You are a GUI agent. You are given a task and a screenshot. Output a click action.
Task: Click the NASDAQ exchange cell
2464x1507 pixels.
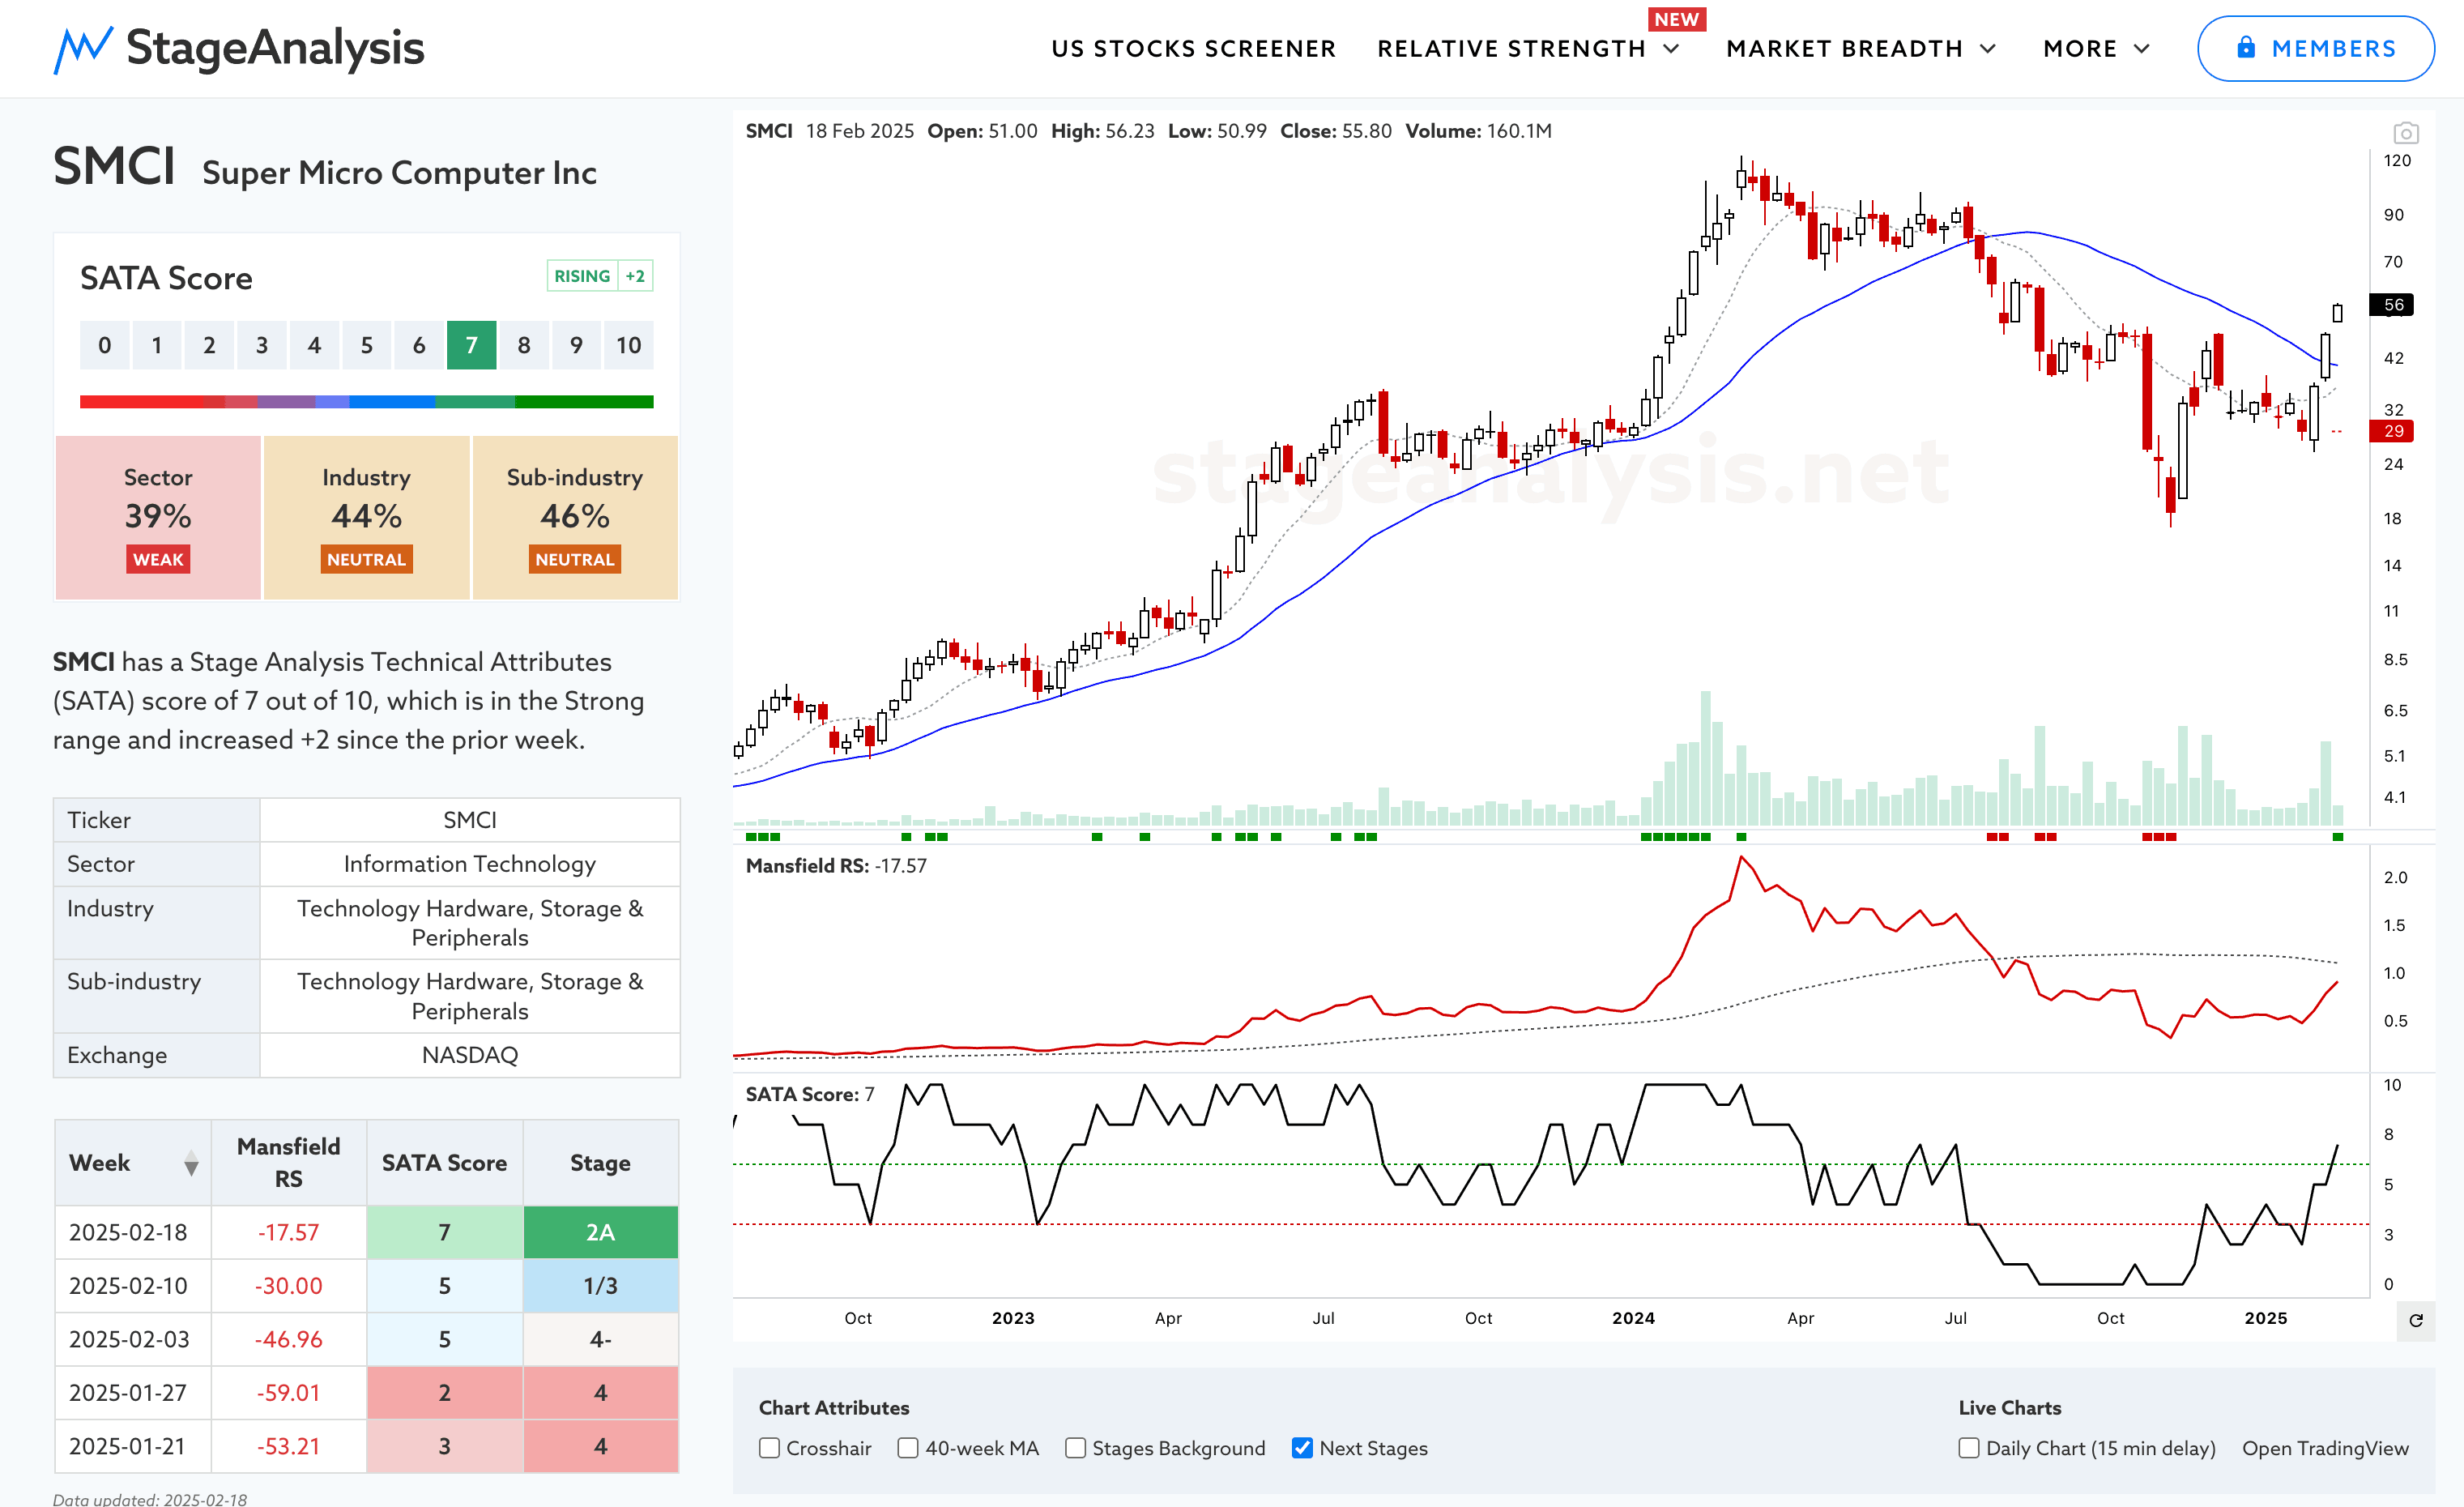(x=470, y=1055)
